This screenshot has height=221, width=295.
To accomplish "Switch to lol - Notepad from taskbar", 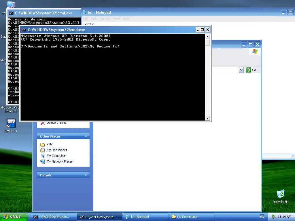I will pyautogui.click(x=146, y=217).
